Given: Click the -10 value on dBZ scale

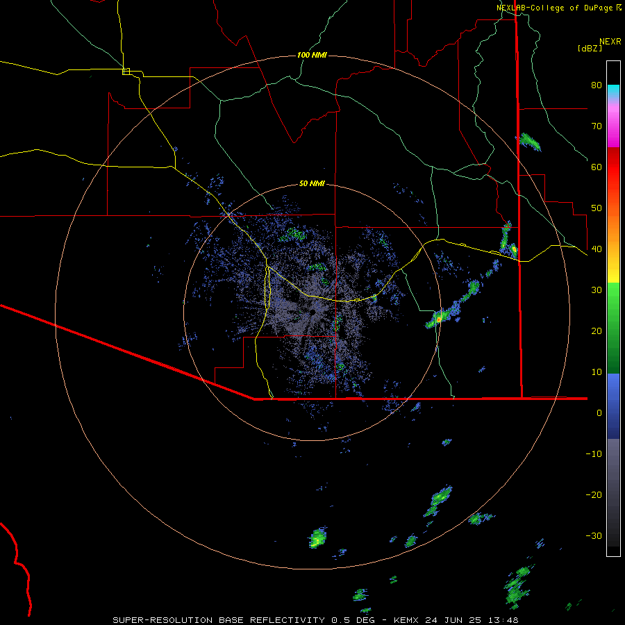Looking at the screenshot, I should (x=594, y=453).
